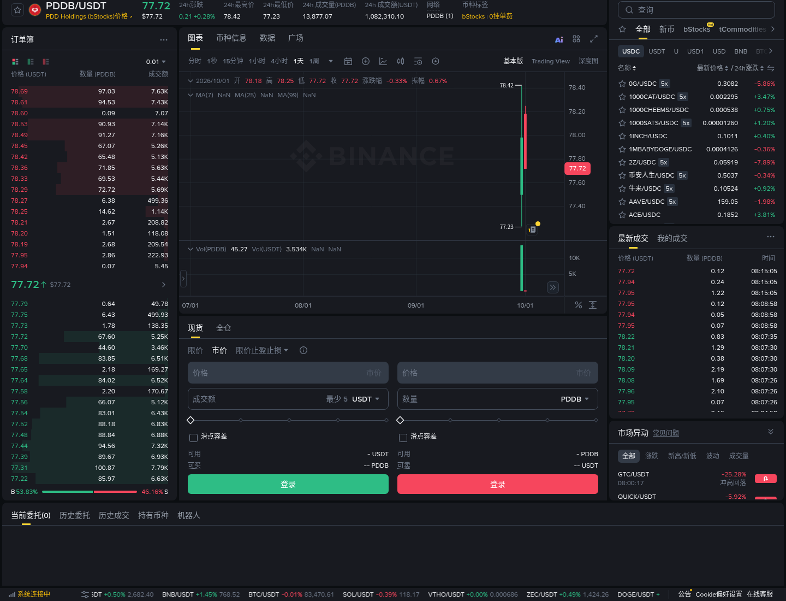Toggle favorites filter star in market list

pyautogui.click(x=622, y=29)
